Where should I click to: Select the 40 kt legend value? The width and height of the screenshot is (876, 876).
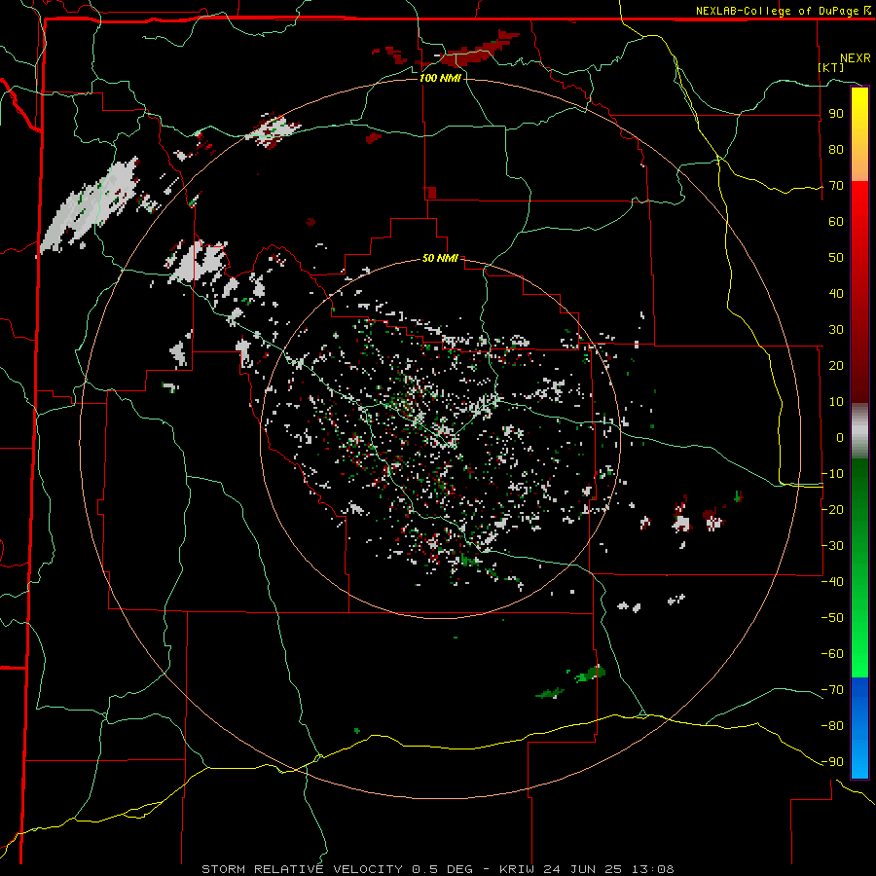pos(836,294)
